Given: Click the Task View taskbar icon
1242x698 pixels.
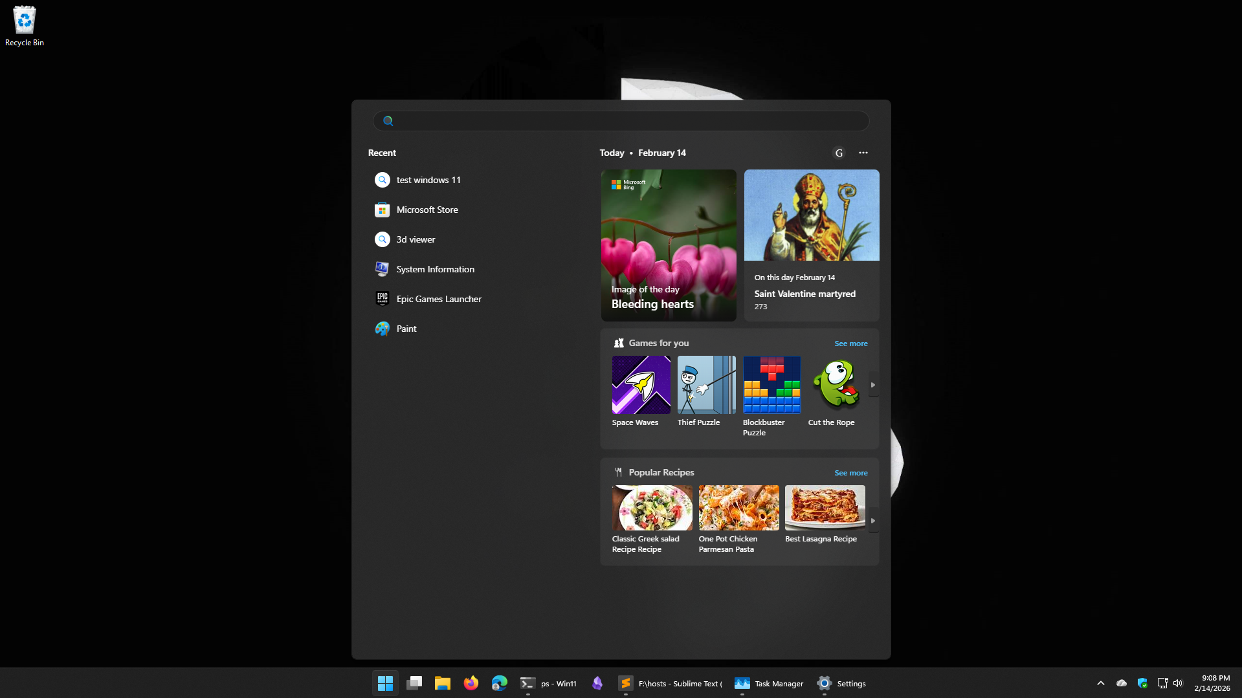Looking at the screenshot, I should (414, 683).
